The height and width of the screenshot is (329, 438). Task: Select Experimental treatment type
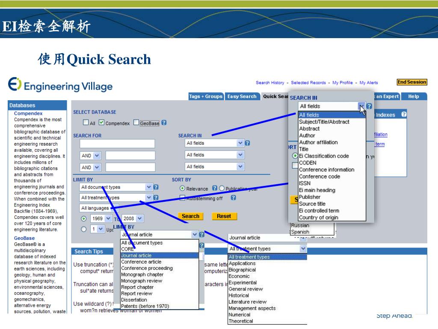[267, 283]
